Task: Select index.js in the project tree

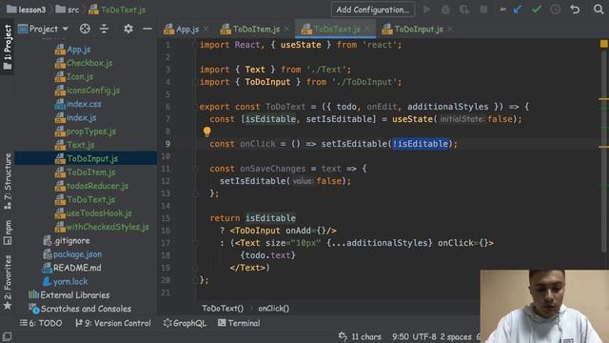Action: [x=76, y=117]
